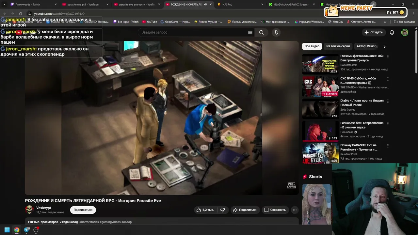Click the 'Поделиться' share button
The image size is (418, 235).
[x=244, y=210]
